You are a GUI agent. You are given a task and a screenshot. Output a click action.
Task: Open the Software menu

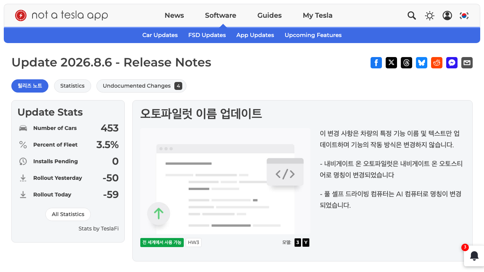pyautogui.click(x=220, y=15)
